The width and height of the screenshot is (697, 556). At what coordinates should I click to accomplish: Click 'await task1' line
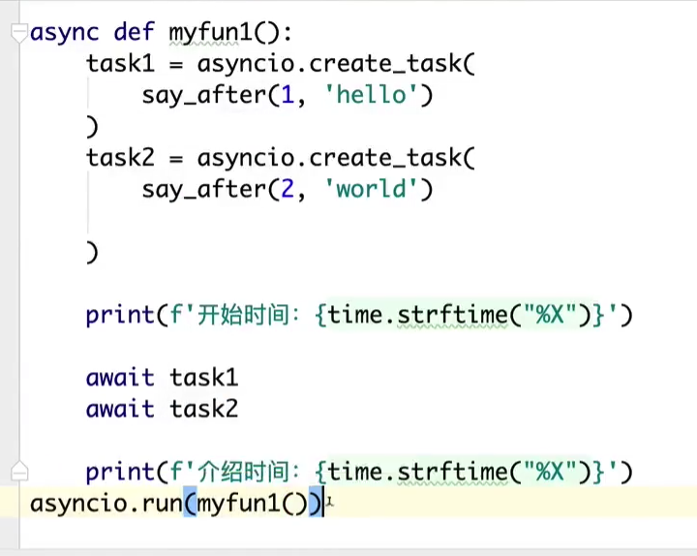point(163,378)
